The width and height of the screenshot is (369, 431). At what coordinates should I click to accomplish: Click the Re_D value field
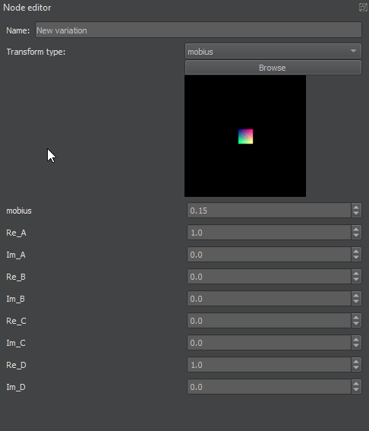[269, 365]
